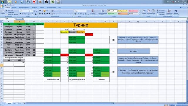Switch to the Главная ribbon tab
Screen dimensions: 188x106
[8, 8]
